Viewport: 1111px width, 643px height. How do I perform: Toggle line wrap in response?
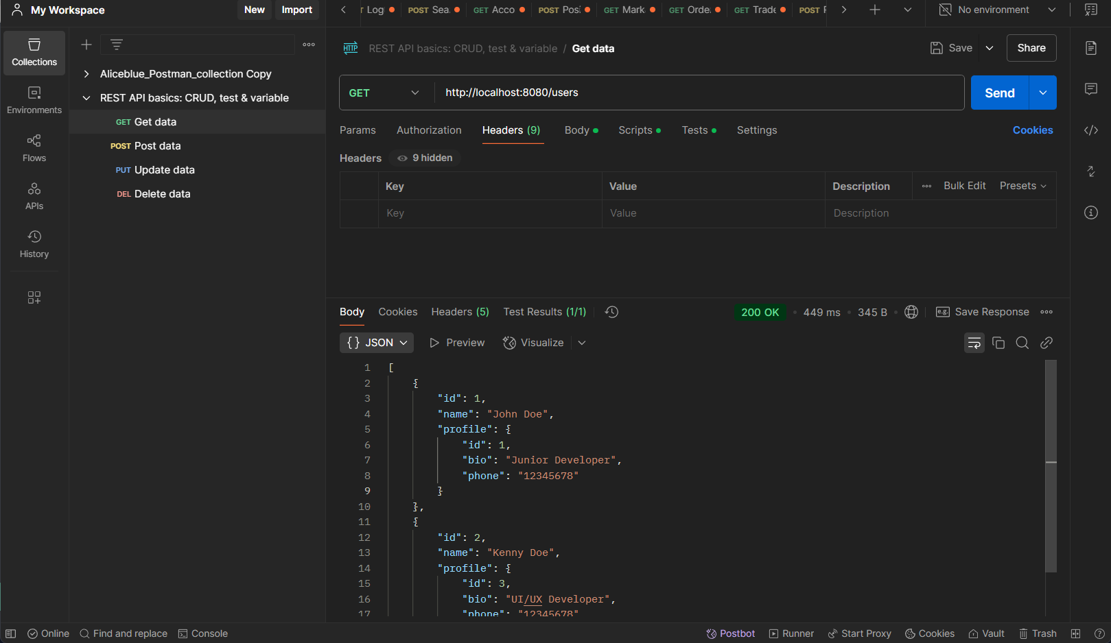(974, 343)
